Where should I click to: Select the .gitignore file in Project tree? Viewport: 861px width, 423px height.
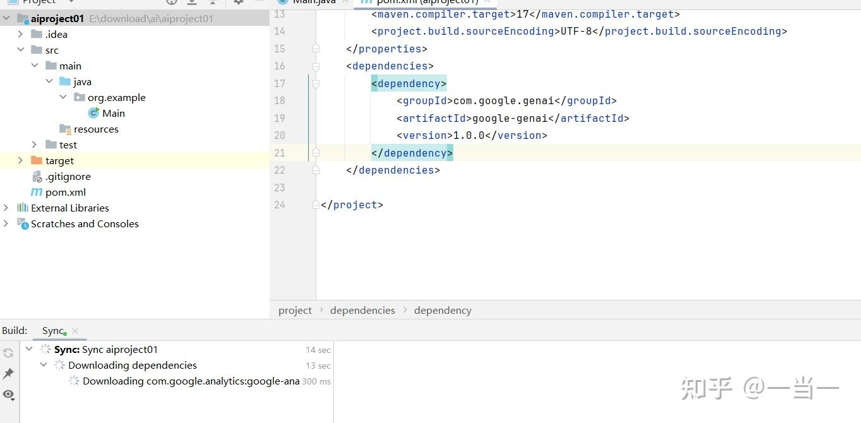[x=68, y=176]
